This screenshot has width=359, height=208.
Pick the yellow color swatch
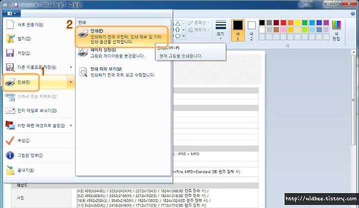298,22
